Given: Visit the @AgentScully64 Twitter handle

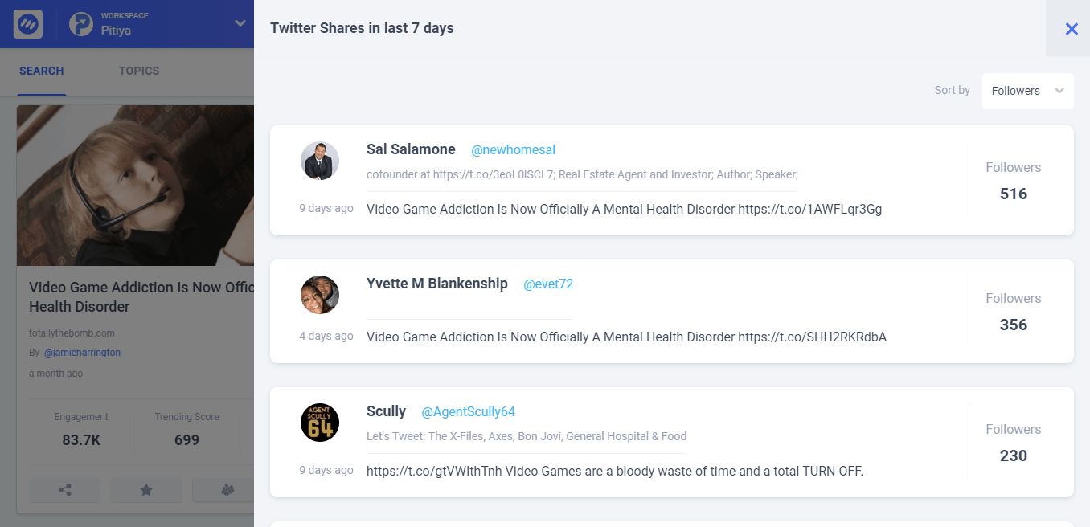Looking at the screenshot, I should point(468,412).
